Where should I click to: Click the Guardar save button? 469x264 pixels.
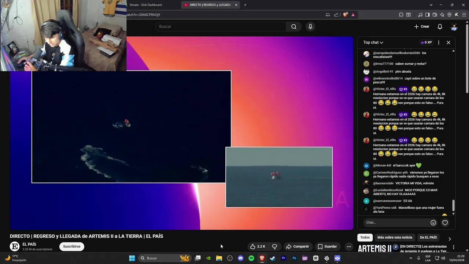(x=327, y=246)
